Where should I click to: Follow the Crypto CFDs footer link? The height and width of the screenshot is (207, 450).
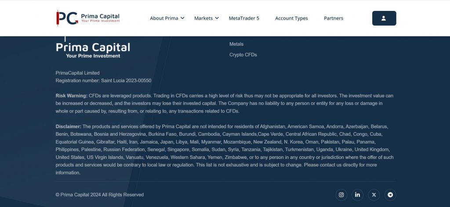243,55
